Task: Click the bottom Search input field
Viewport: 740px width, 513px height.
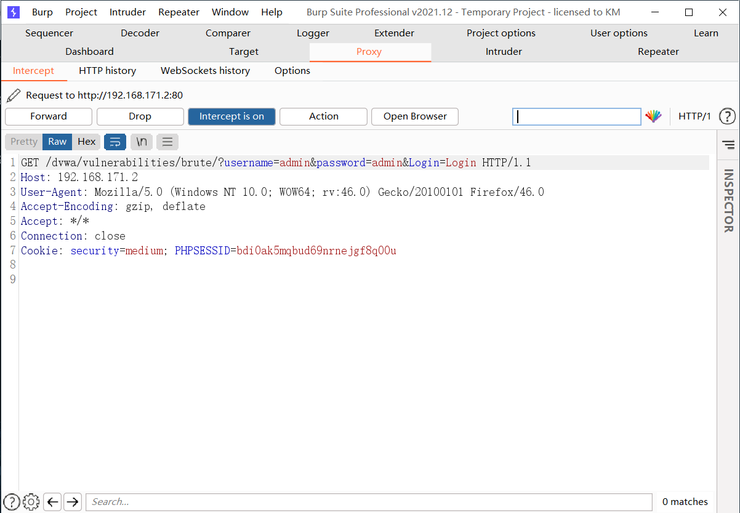Action: point(369,502)
